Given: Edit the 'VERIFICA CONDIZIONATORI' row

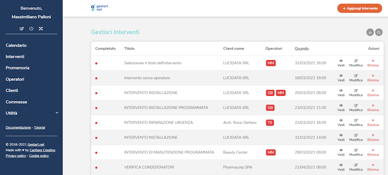Looking at the screenshot, I should pos(356,167).
